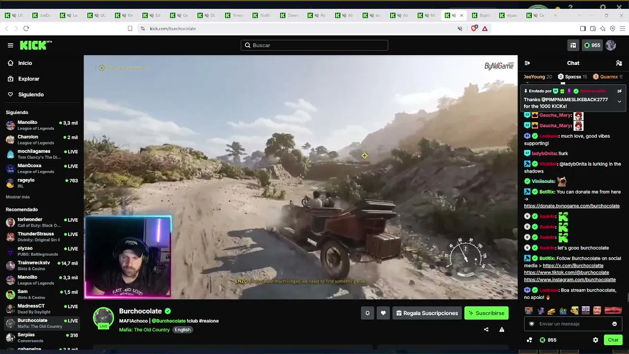Open Sam's Slots & Casino channel
The height and width of the screenshot is (354, 629).
click(x=42, y=295)
